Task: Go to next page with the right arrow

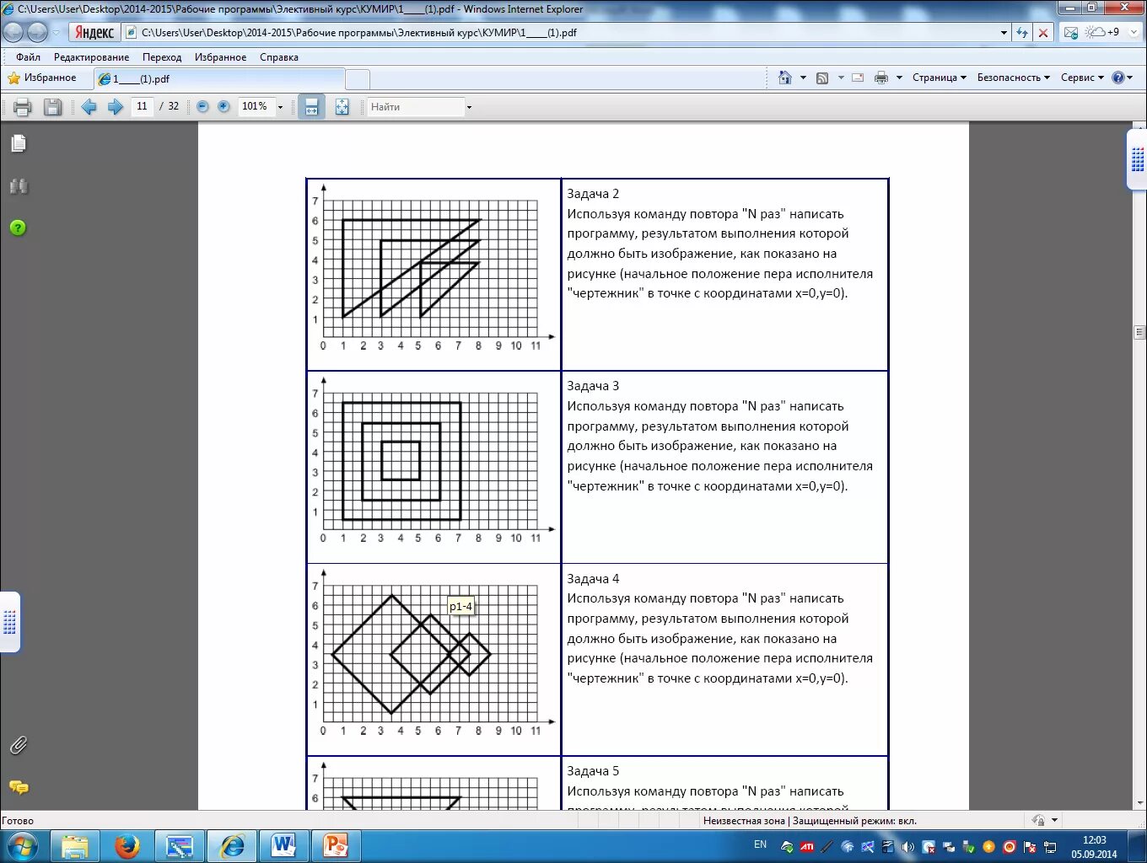Action: click(x=116, y=107)
